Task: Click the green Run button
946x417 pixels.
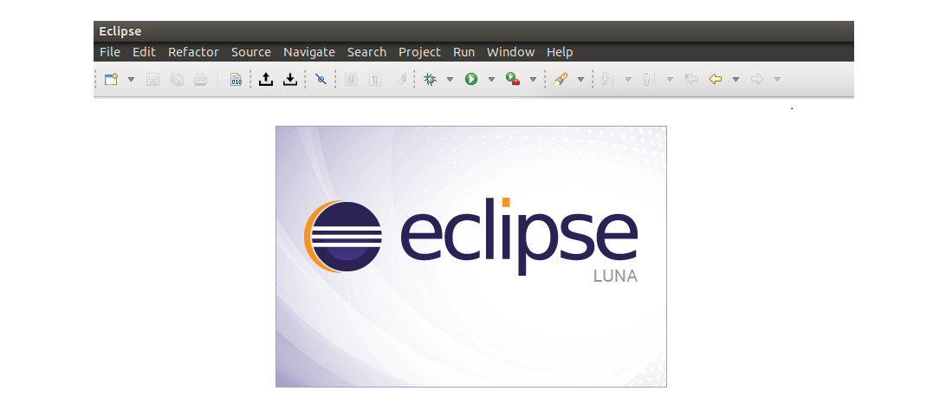Action: click(x=471, y=79)
